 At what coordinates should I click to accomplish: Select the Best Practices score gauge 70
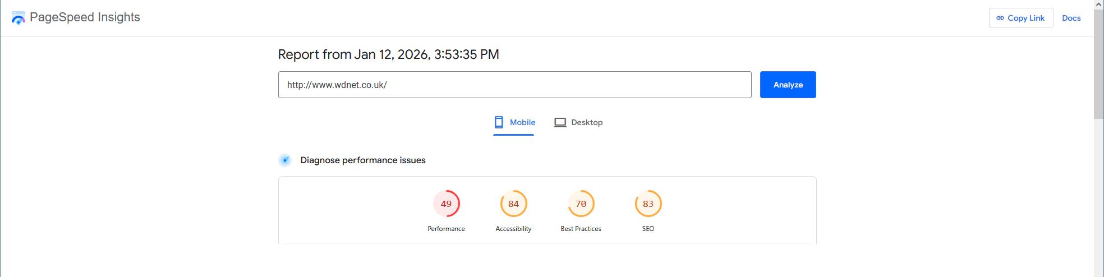(x=581, y=204)
